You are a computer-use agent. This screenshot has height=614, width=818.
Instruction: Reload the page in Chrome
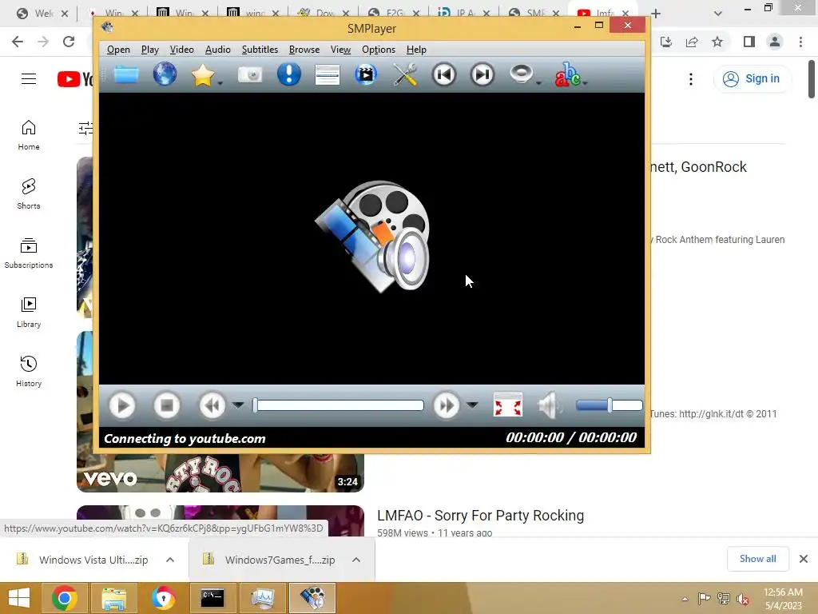coord(69,42)
